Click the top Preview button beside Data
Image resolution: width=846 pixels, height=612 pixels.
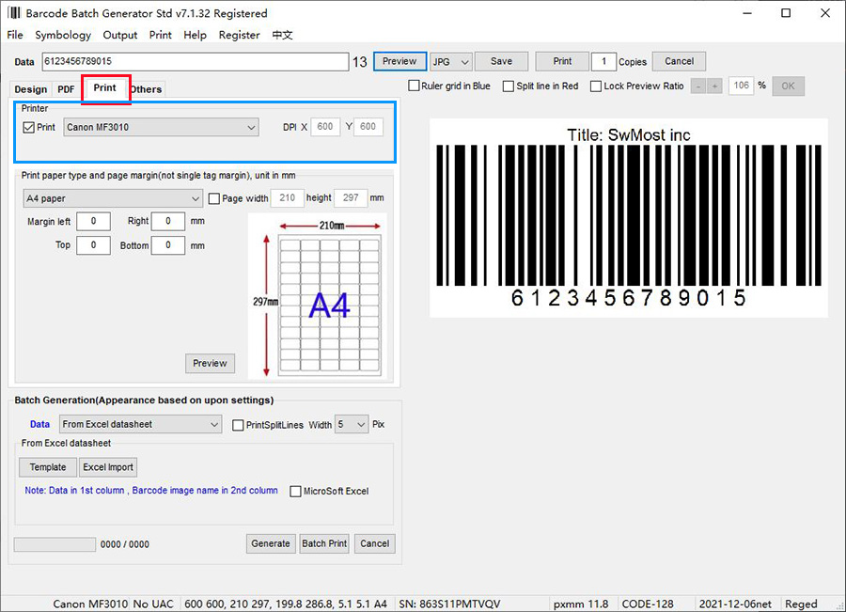(x=399, y=61)
